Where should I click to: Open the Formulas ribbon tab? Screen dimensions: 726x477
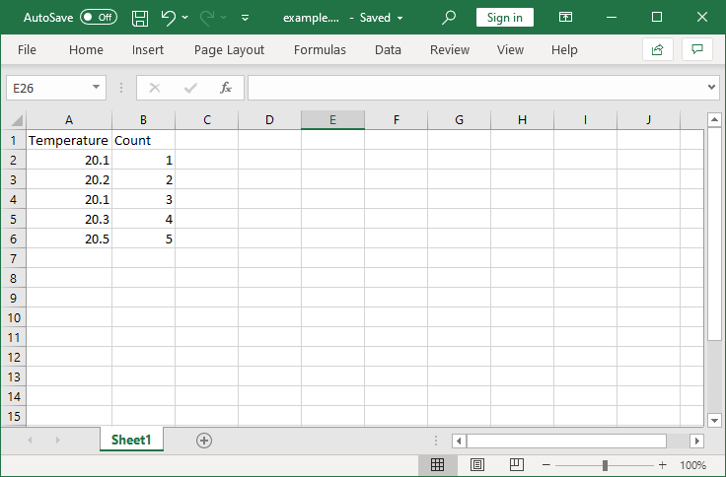click(320, 50)
